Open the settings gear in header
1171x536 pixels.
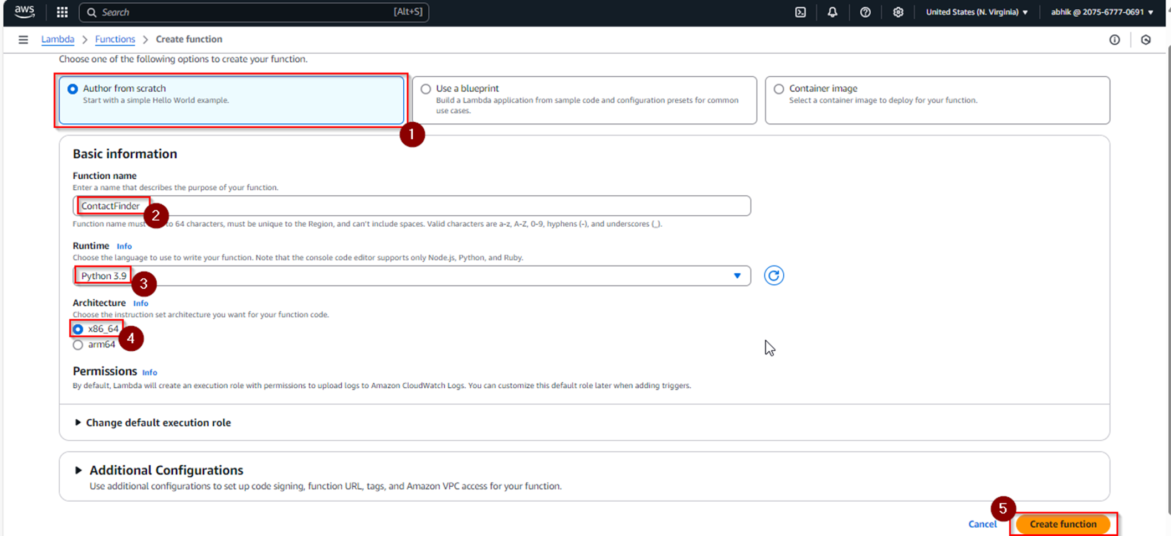tap(897, 12)
